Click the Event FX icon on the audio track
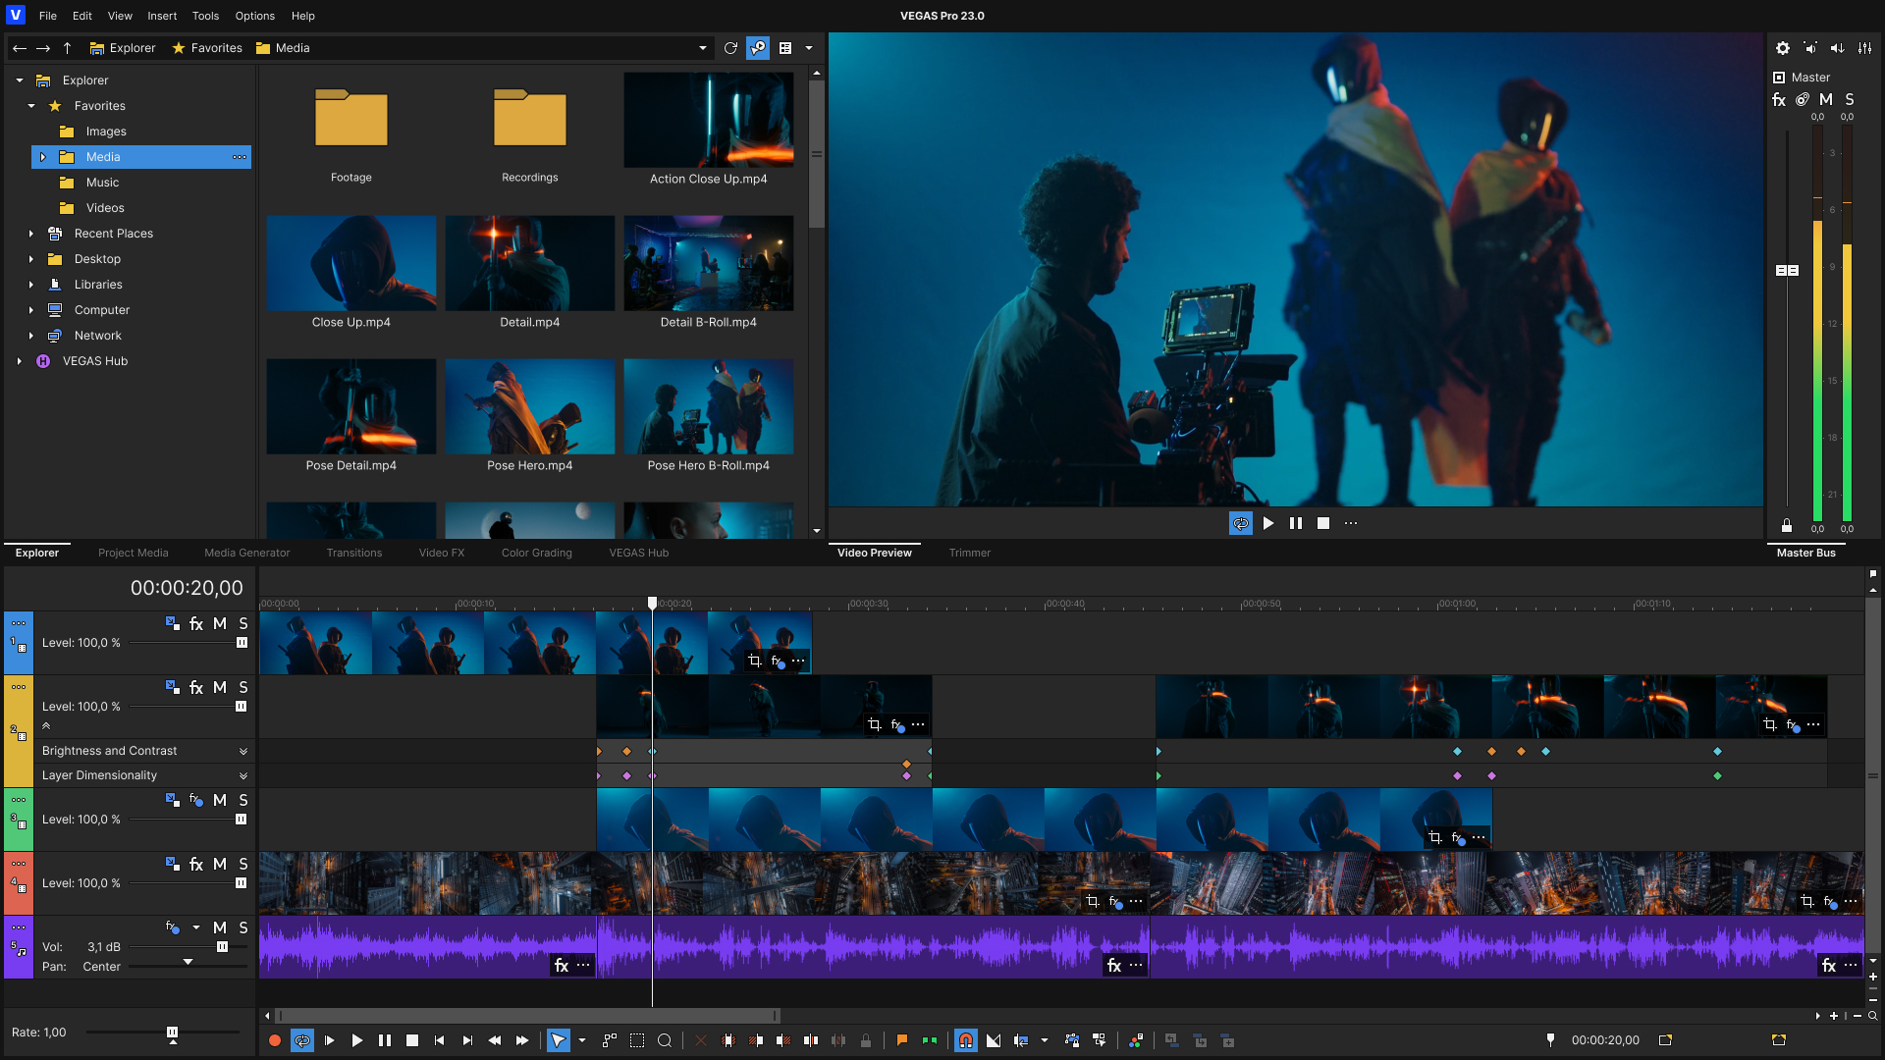The width and height of the screenshot is (1885, 1060). click(562, 965)
